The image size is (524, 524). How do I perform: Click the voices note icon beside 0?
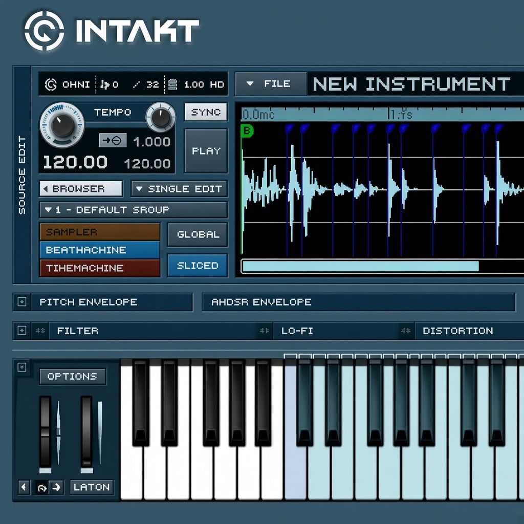click(105, 84)
